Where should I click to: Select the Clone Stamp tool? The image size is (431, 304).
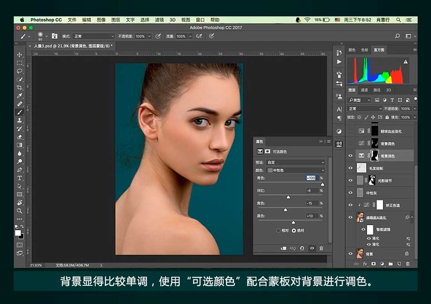coord(20,121)
